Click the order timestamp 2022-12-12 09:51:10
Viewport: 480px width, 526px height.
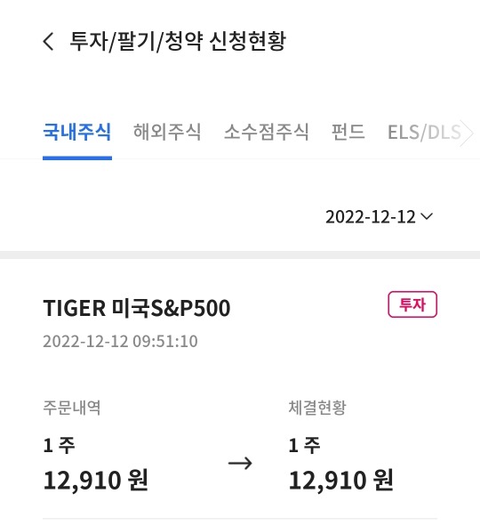coord(120,342)
